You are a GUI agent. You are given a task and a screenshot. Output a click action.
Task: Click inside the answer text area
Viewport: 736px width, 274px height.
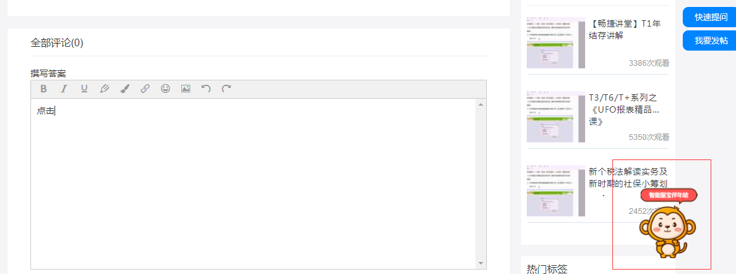click(x=254, y=184)
